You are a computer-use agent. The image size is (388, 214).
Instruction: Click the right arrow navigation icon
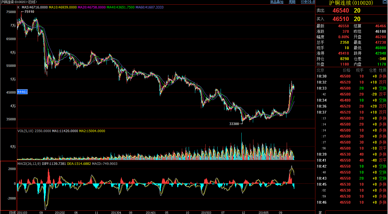click(308, 2)
